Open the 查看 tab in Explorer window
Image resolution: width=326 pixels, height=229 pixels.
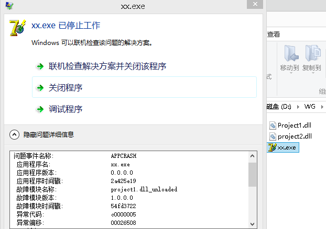point(274,34)
